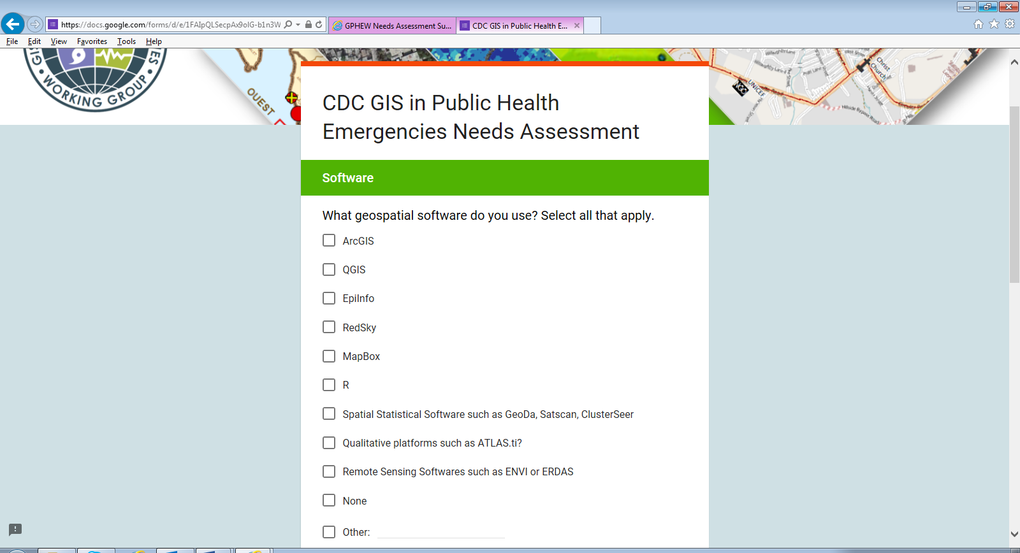Open a new blank browser tab
The image size is (1020, 553).
pyautogui.click(x=592, y=25)
